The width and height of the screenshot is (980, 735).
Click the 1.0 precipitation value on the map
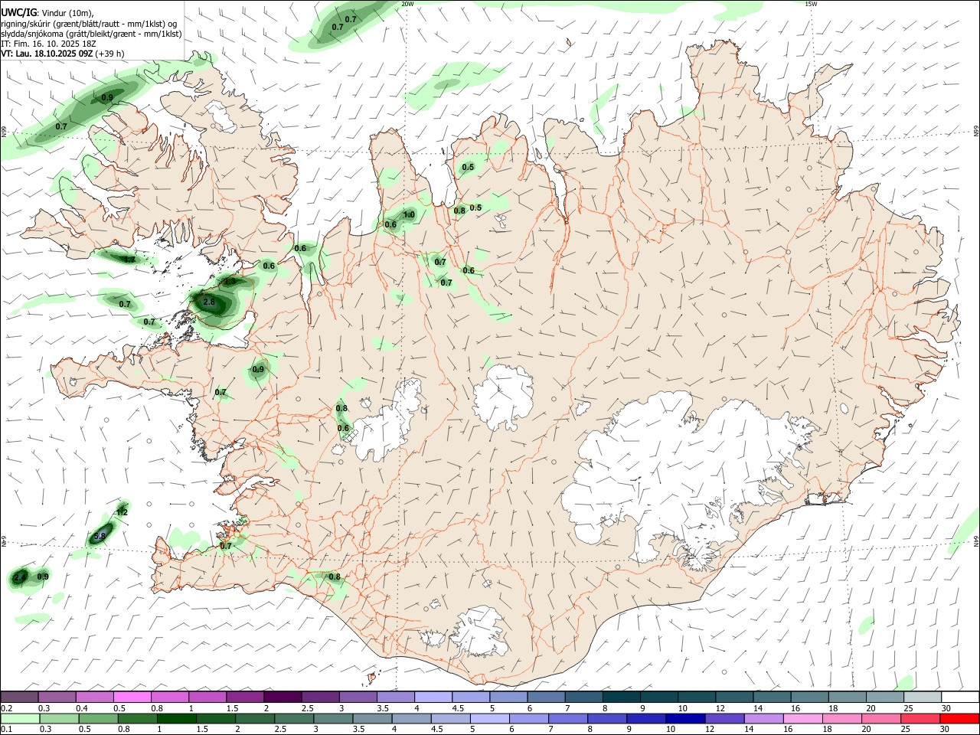[409, 215]
